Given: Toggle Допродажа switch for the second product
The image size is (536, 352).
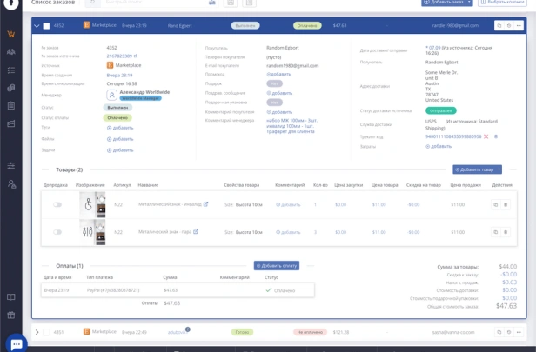Looking at the screenshot, I should (57, 232).
